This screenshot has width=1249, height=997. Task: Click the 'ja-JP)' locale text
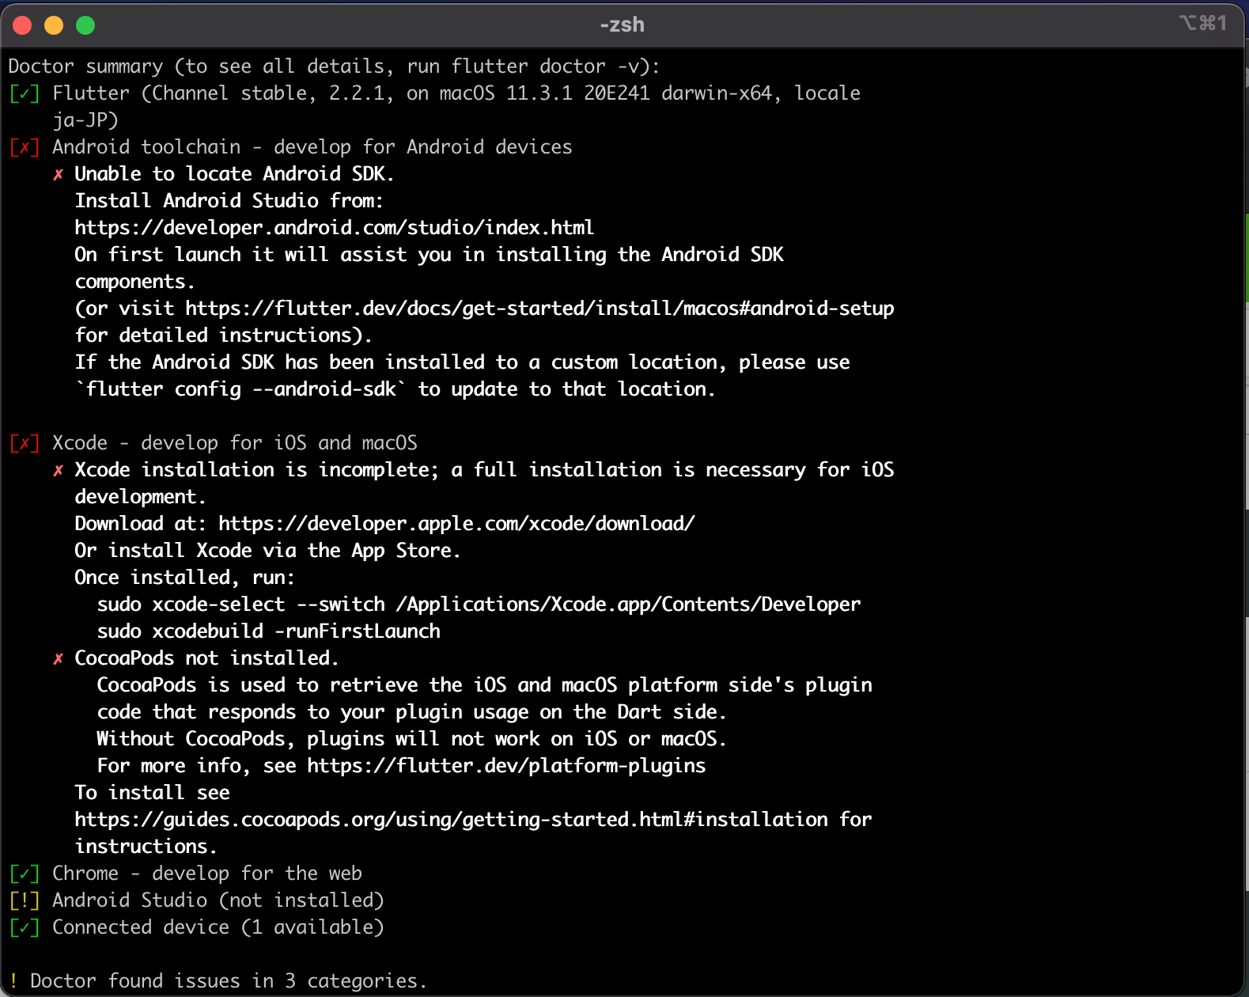(x=85, y=120)
